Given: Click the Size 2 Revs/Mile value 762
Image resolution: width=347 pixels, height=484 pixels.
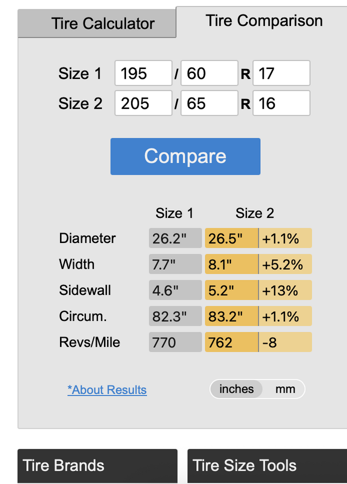Looking at the screenshot, I should [231, 343].
